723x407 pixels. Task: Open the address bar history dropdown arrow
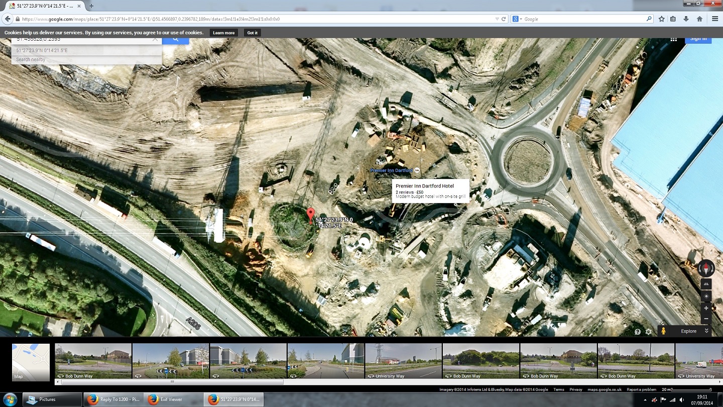pos(497,19)
